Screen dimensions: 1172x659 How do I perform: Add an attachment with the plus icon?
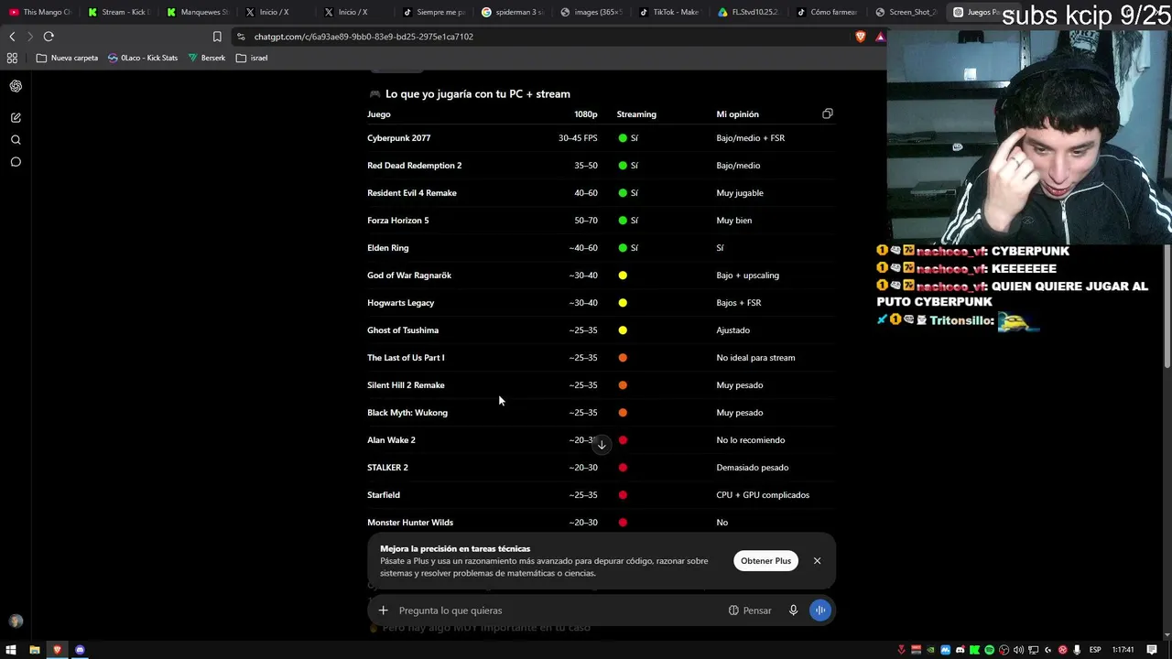point(384,610)
